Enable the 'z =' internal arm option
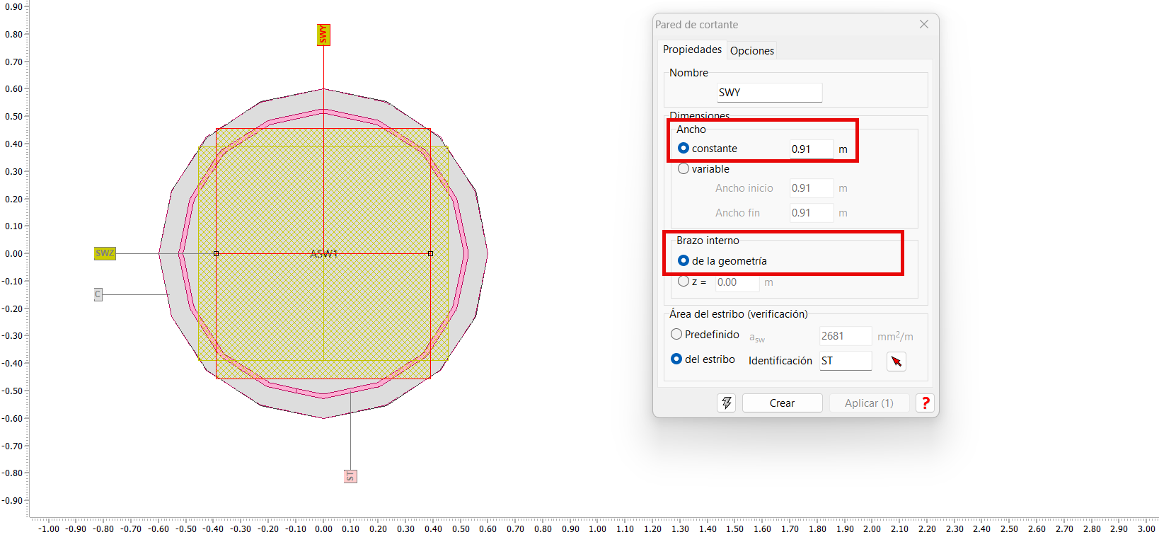1159x537 pixels. pyautogui.click(x=684, y=282)
